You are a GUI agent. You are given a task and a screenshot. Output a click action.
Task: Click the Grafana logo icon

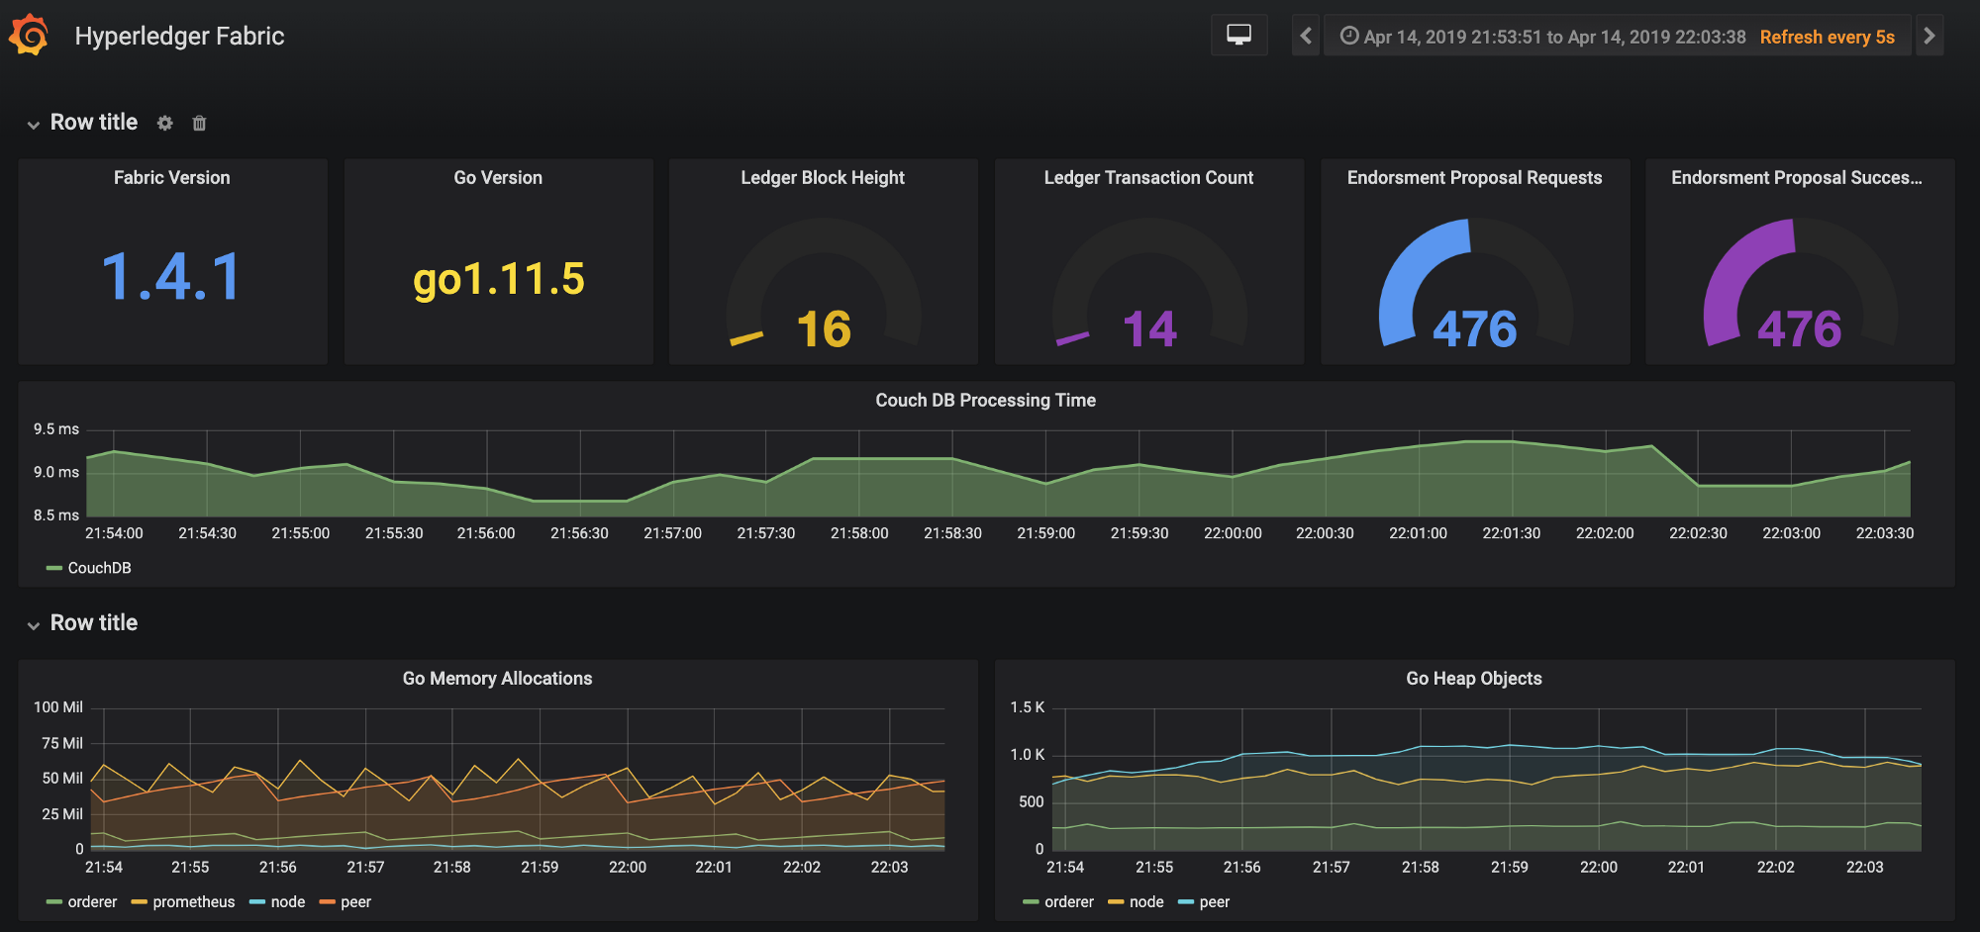coord(30,36)
